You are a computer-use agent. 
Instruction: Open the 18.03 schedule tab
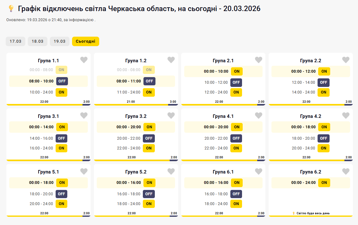[x=38, y=41]
